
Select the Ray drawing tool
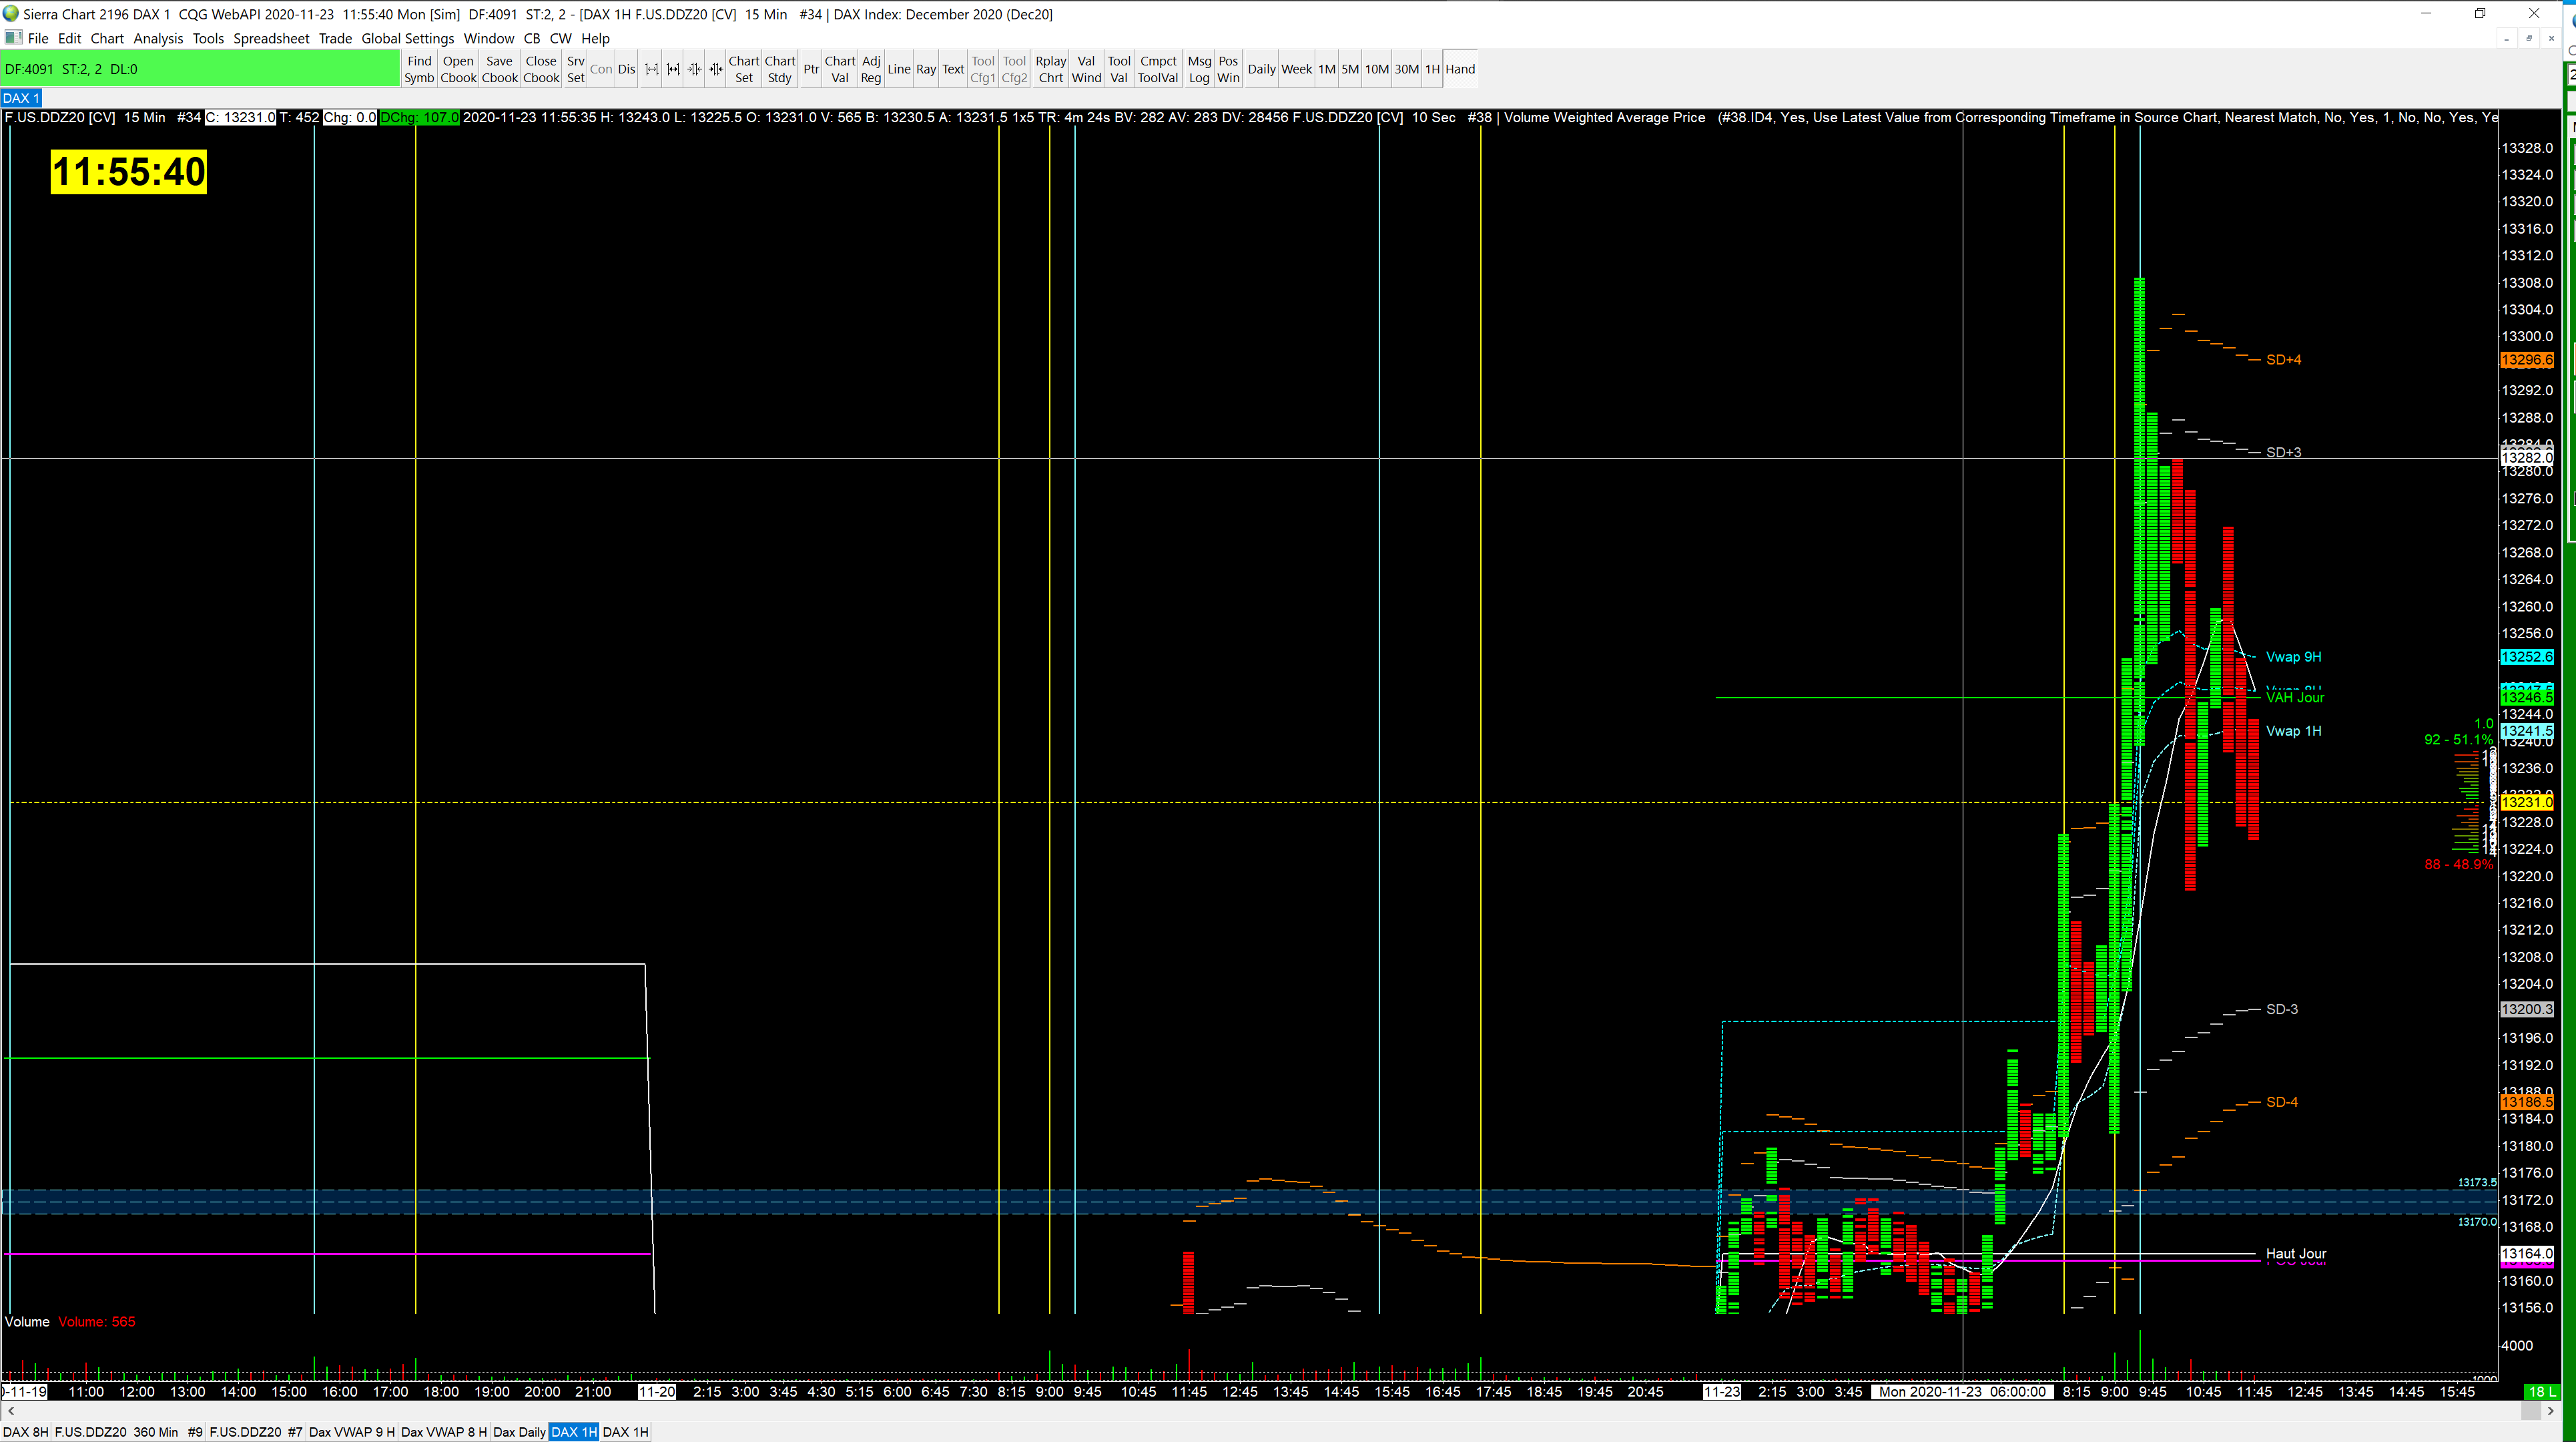pos(926,69)
